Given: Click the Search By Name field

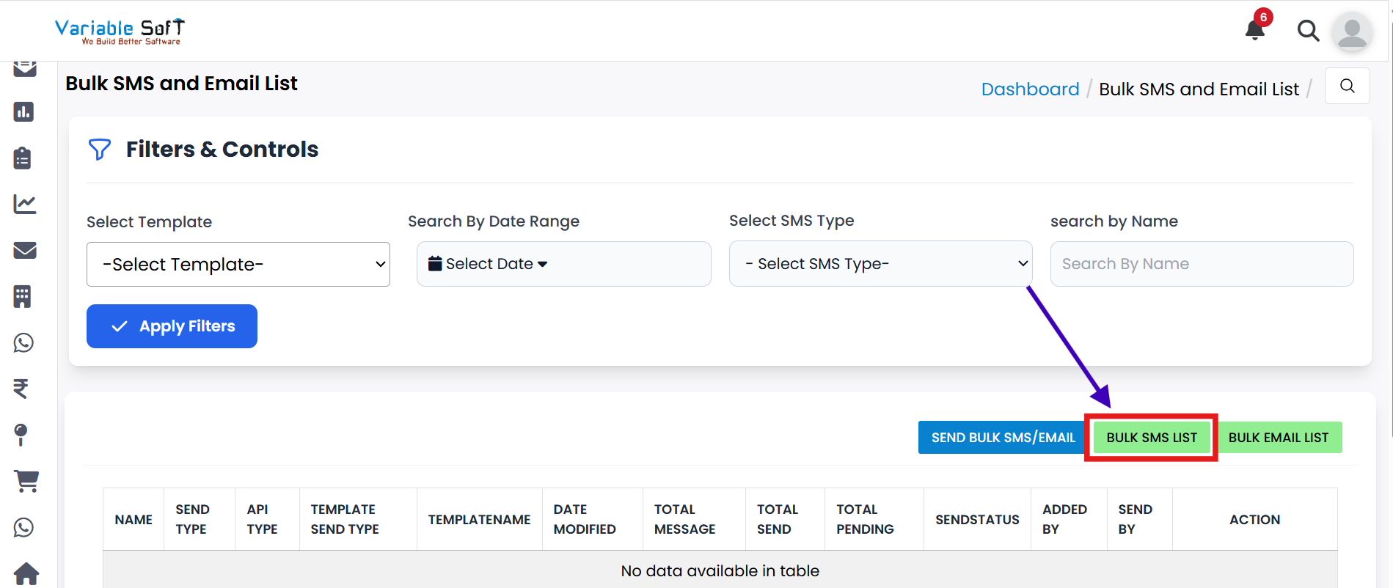Looking at the screenshot, I should 1202,264.
